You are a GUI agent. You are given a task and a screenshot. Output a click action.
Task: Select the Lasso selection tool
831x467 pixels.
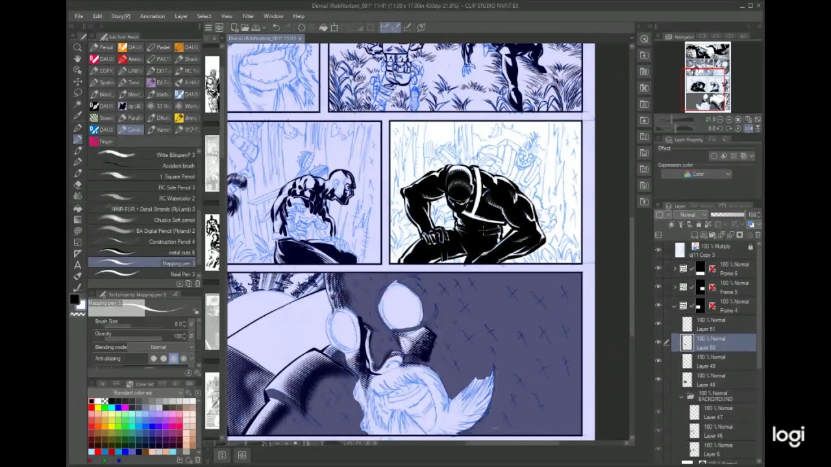77,93
